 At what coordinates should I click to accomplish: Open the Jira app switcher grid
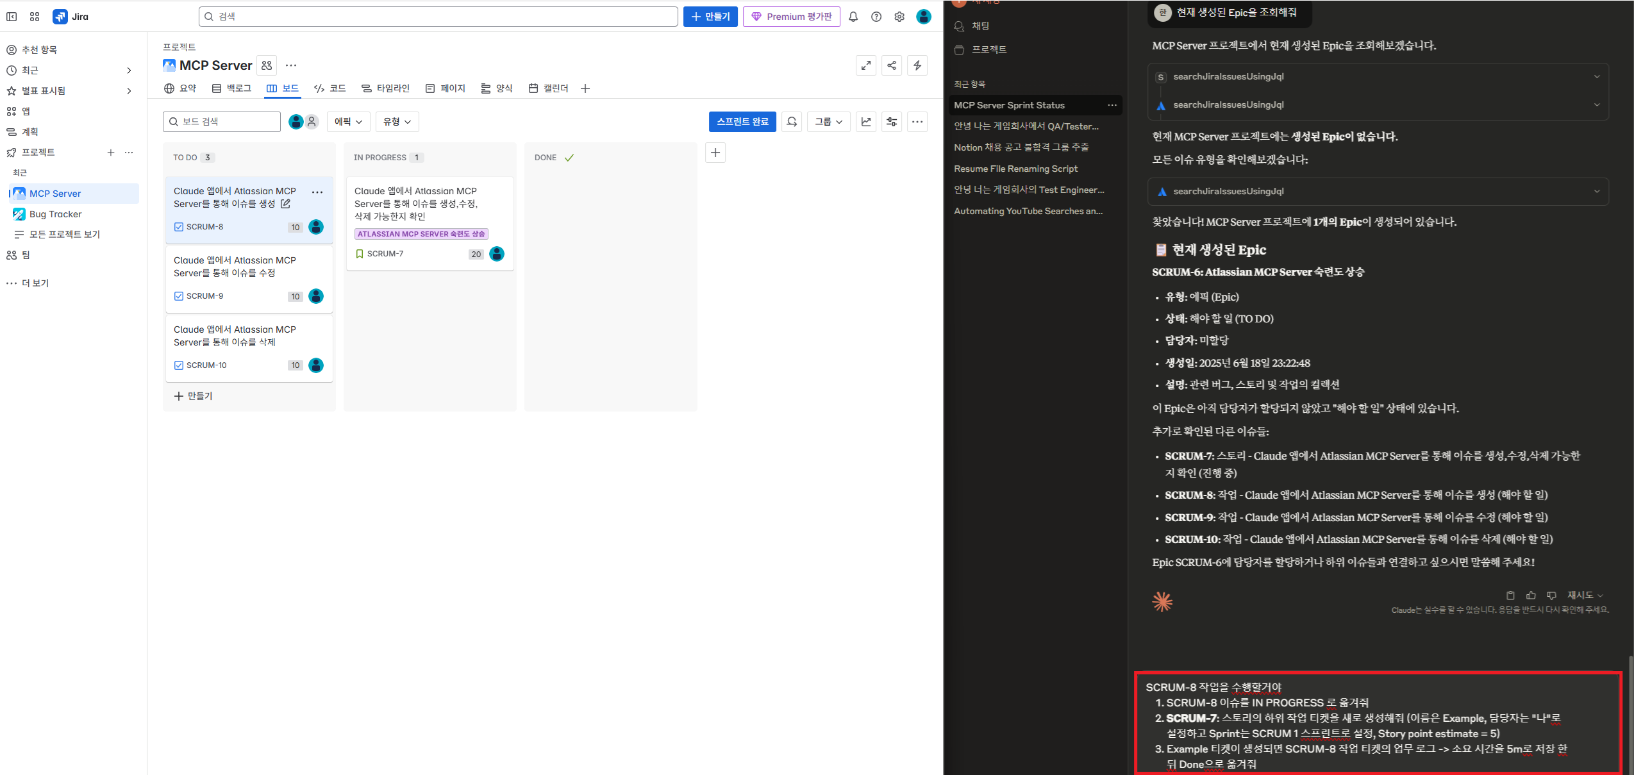pyautogui.click(x=35, y=17)
